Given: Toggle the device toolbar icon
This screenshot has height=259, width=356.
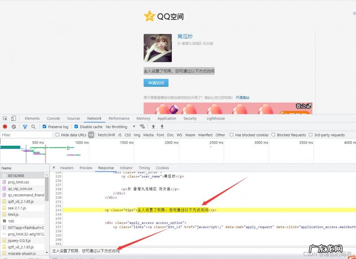Looking at the screenshot, I should click(x=13, y=118).
